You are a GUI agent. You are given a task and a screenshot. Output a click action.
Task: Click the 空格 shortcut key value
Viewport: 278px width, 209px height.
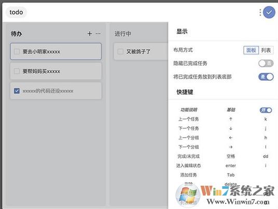point(231,156)
